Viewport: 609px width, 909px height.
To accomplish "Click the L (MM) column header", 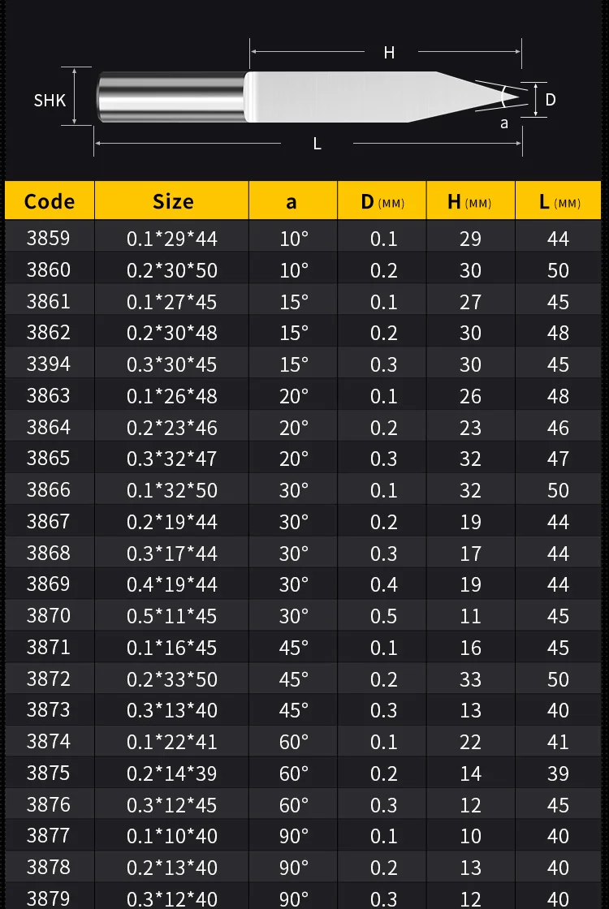I will point(559,201).
